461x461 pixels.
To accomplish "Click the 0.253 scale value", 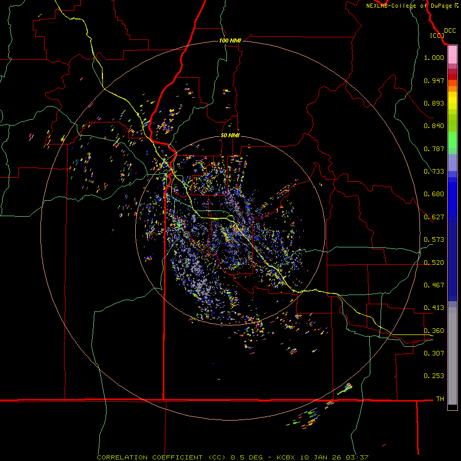I will point(434,376).
